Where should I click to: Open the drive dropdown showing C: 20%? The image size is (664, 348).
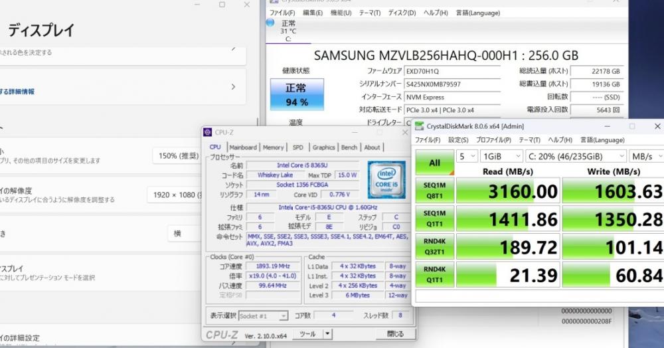576,156
